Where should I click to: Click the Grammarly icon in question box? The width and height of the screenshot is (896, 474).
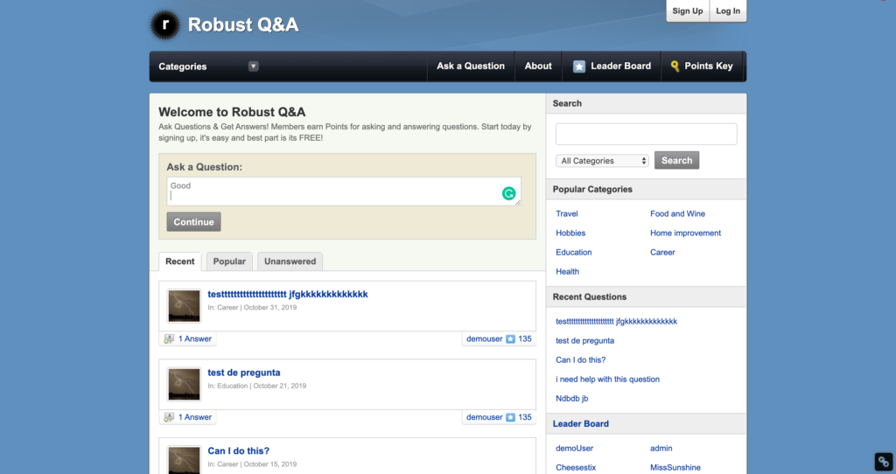(508, 193)
